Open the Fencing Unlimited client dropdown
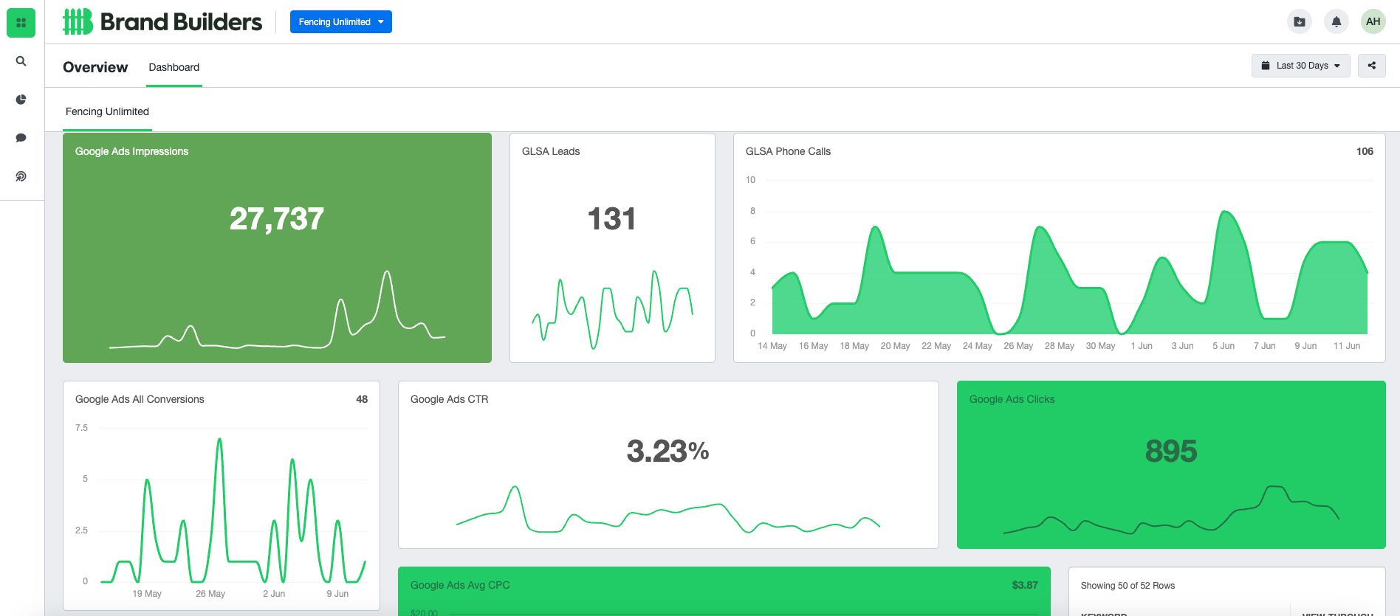 pyautogui.click(x=341, y=22)
